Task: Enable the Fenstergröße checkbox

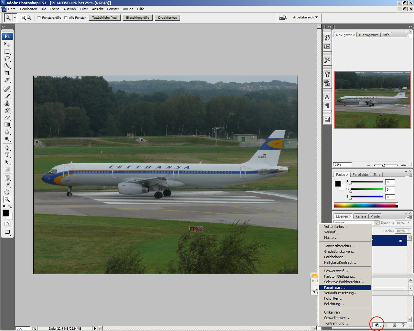Action: (x=39, y=17)
